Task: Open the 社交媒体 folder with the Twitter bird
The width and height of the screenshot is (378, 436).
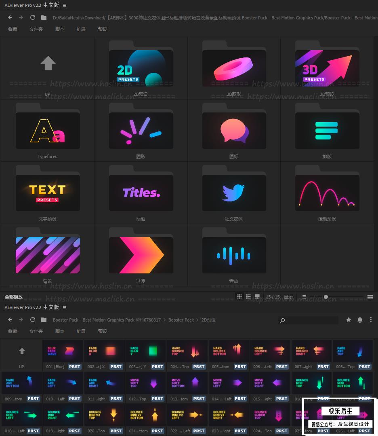Action: point(234,193)
